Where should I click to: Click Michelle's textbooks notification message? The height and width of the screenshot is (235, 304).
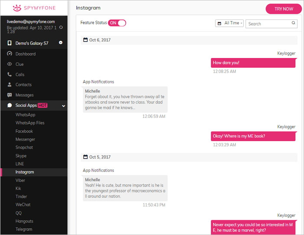pos(125,100)
